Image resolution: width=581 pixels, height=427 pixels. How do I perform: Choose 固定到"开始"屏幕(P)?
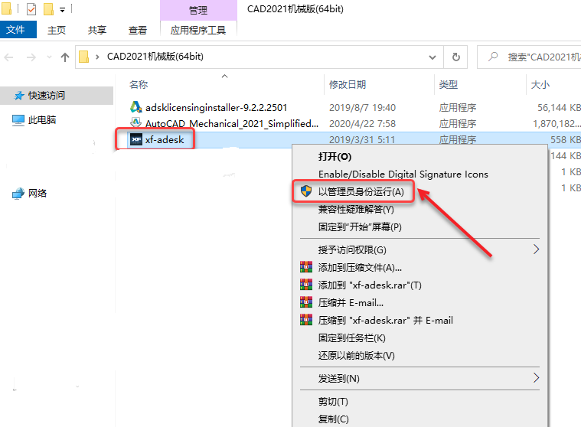pos(360,227)
